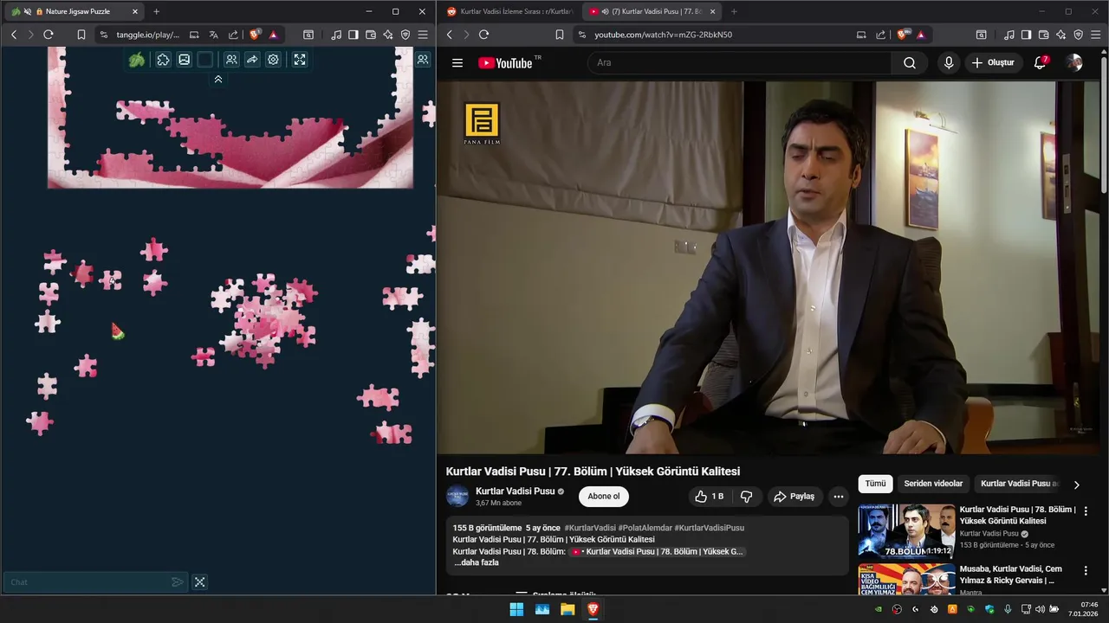Open Brave Wallet in the Tanggle window

[371, 35]
